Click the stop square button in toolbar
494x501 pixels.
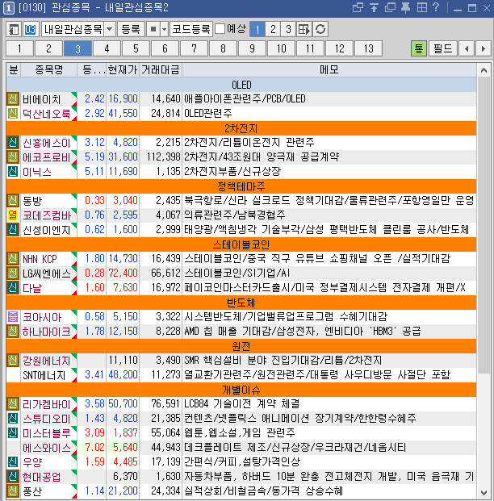click(153, 29)
